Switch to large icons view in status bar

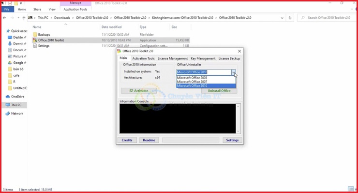tap(356, 189)
